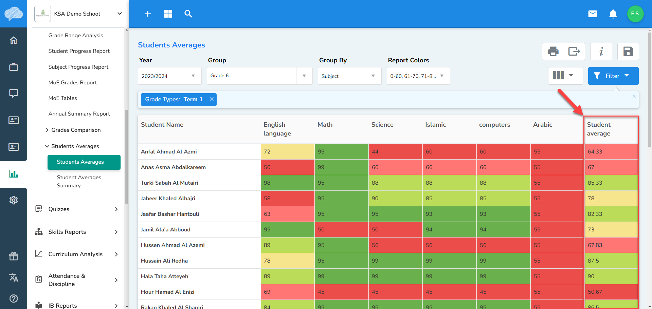This screenshot has width=652, height=309.
Task: Select Anfal Ahmad Al Azmi row name
Action: coord(169,152)
